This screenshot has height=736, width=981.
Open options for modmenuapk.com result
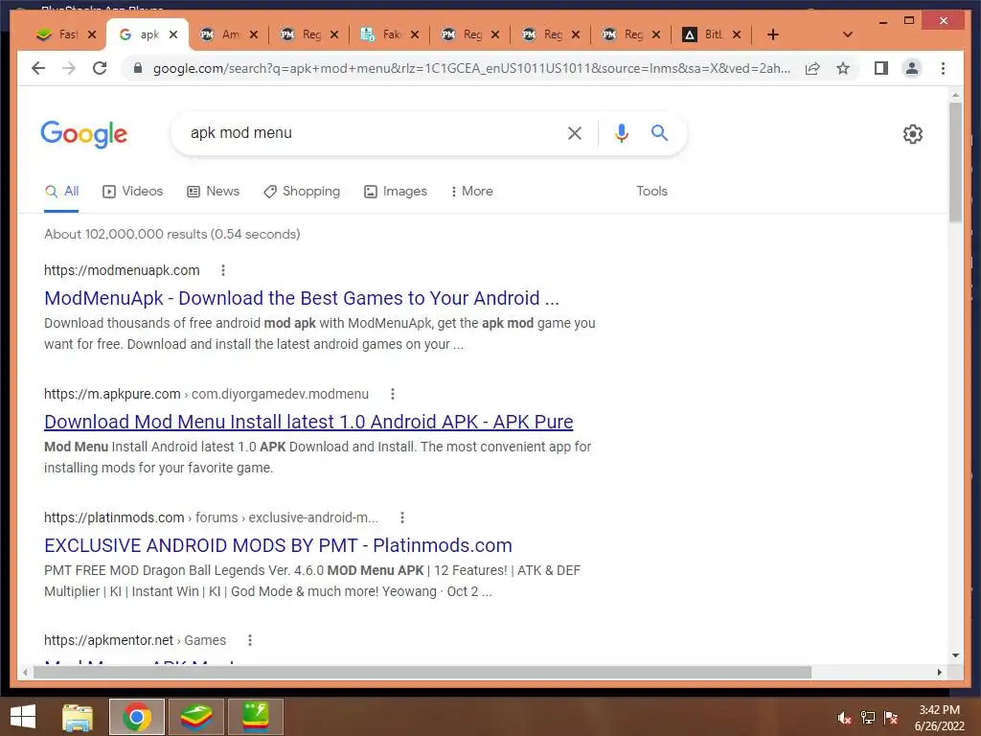222,270
